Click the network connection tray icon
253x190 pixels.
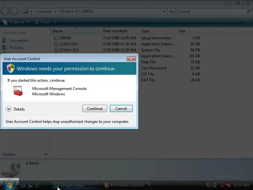(223, 185)
